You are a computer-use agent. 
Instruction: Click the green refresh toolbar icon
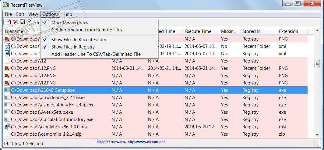[29, 22]
